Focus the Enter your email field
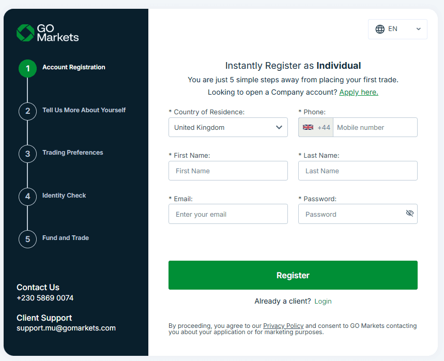 228,214
